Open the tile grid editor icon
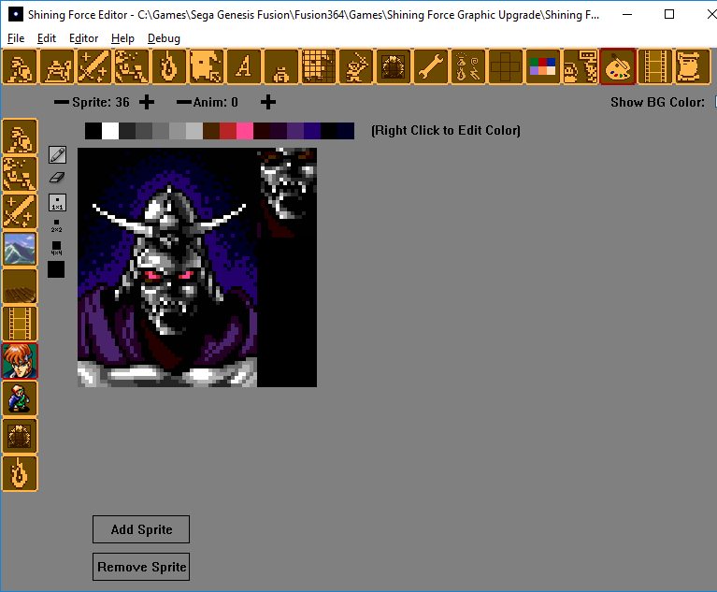 point(318,66)
